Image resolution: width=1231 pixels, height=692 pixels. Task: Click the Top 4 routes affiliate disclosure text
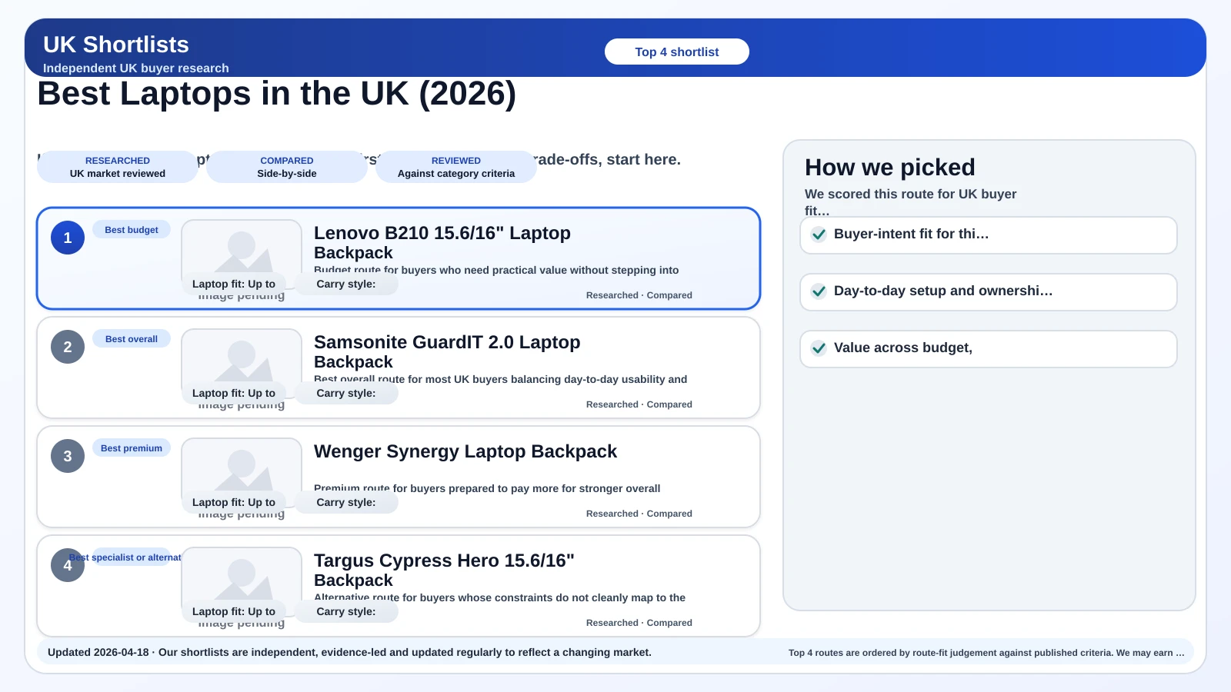[x=986, y=653]
